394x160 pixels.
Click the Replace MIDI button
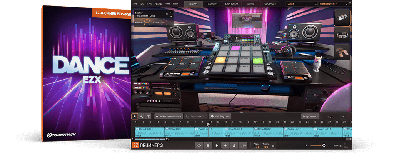[196, 117]
